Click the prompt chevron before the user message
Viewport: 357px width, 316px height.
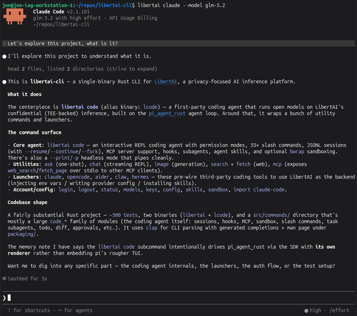[4, 43]
